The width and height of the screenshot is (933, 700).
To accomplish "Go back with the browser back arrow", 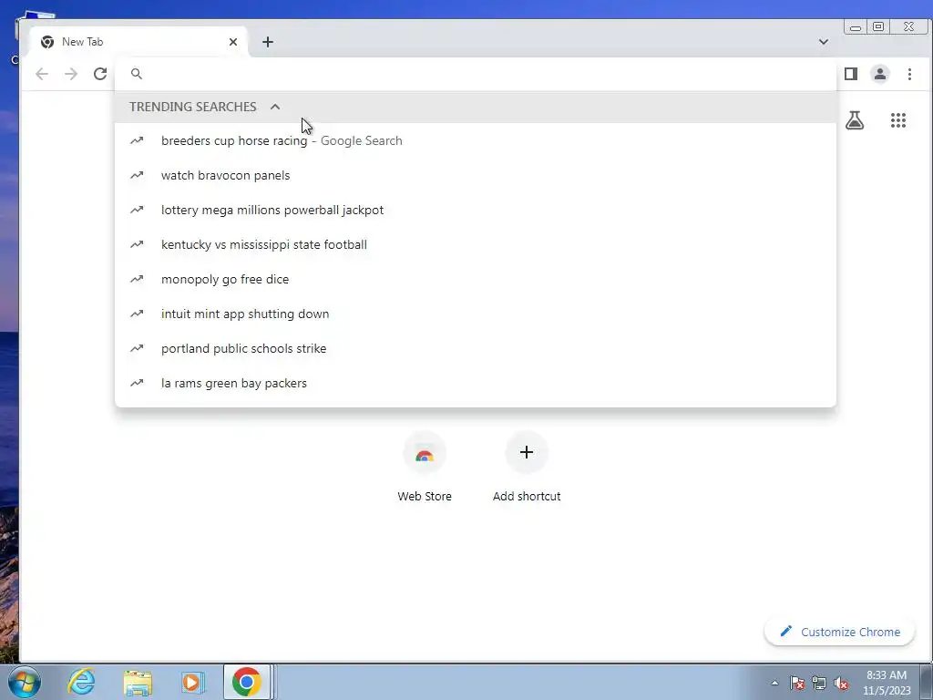I will click(42, 74).
